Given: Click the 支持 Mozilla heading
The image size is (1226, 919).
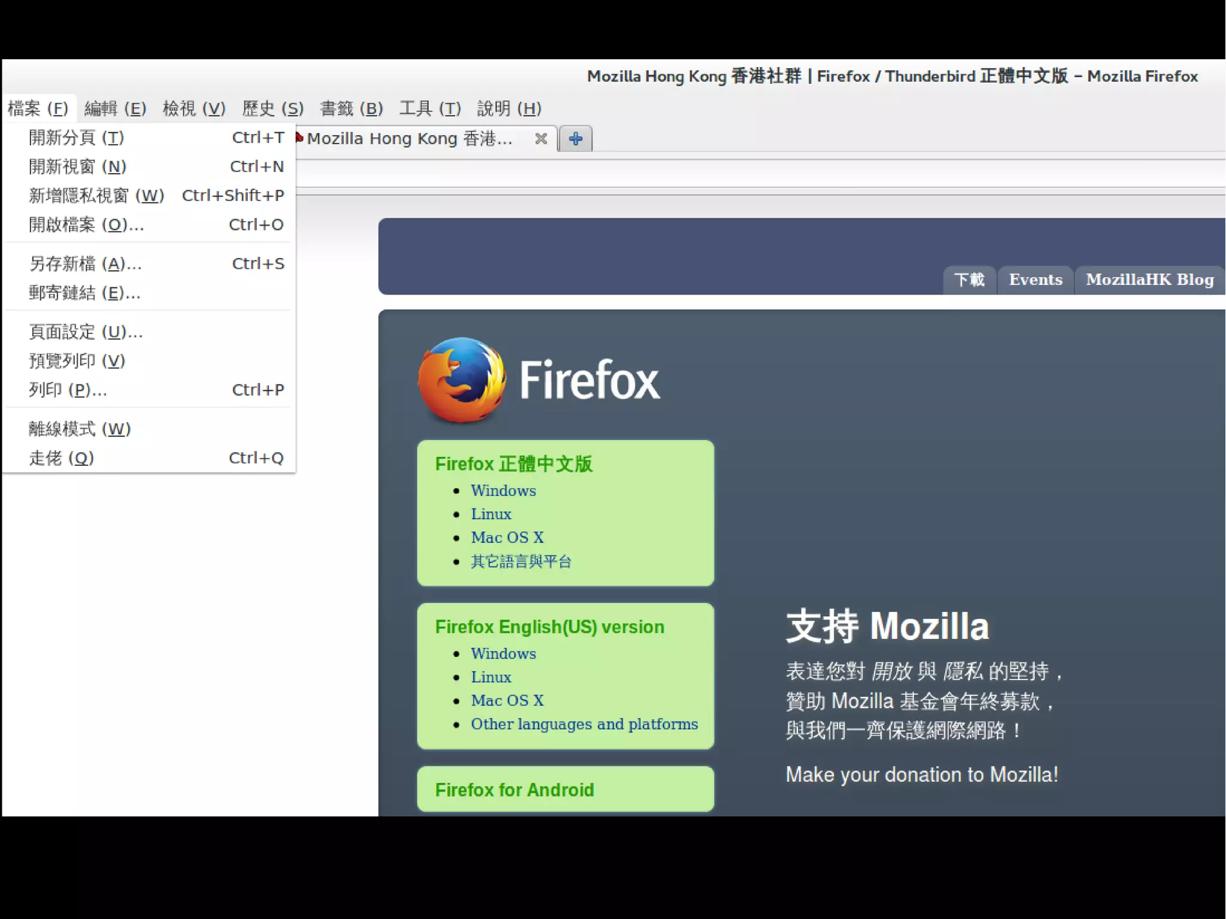Looking at the screenshot, I should coord(887,626).
